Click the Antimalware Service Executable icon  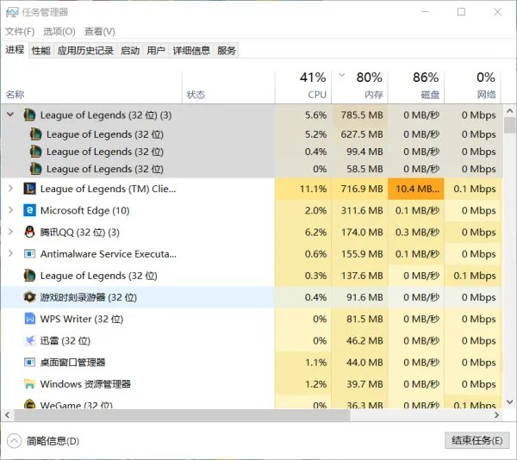(x=29, y=254)
